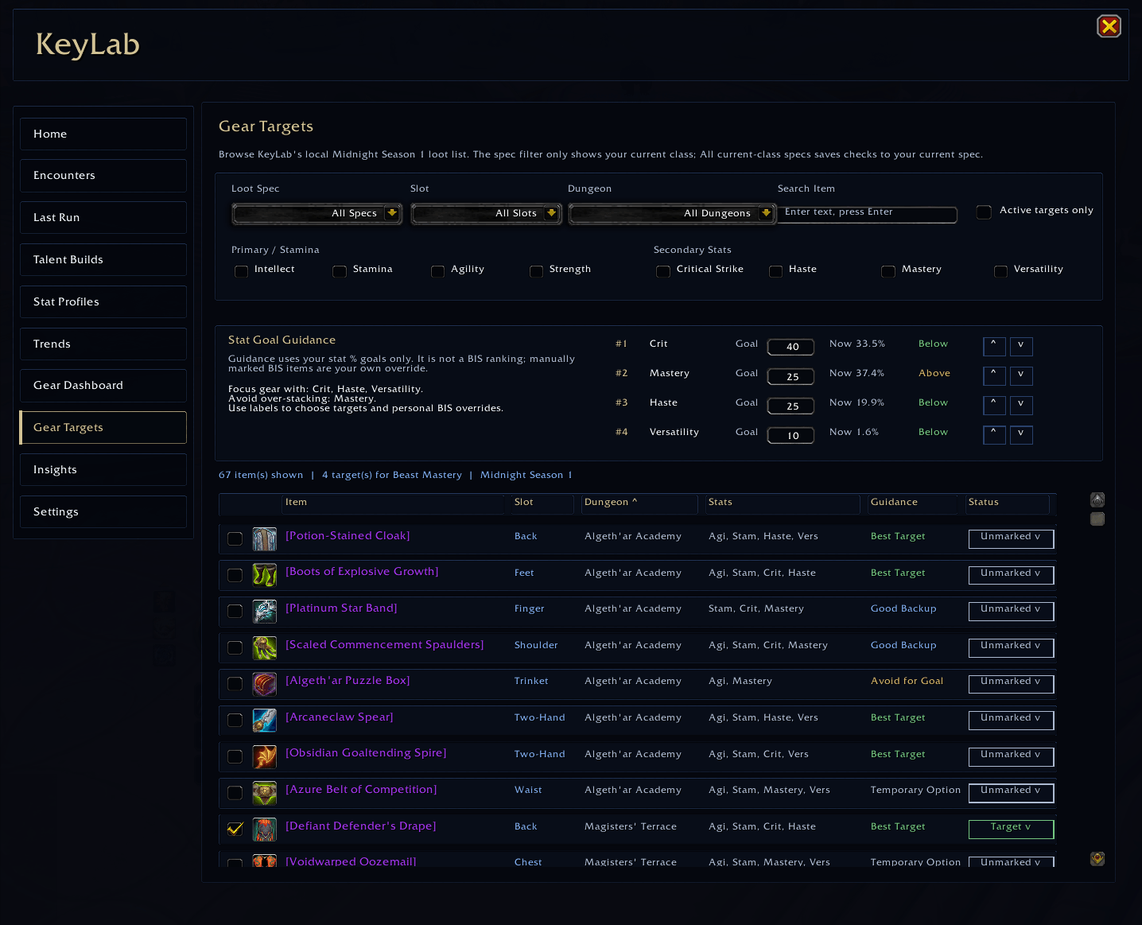Screen dimensions: 1142x925
Task: Sort the list by Guidance column header
Action: pos(913,503)
